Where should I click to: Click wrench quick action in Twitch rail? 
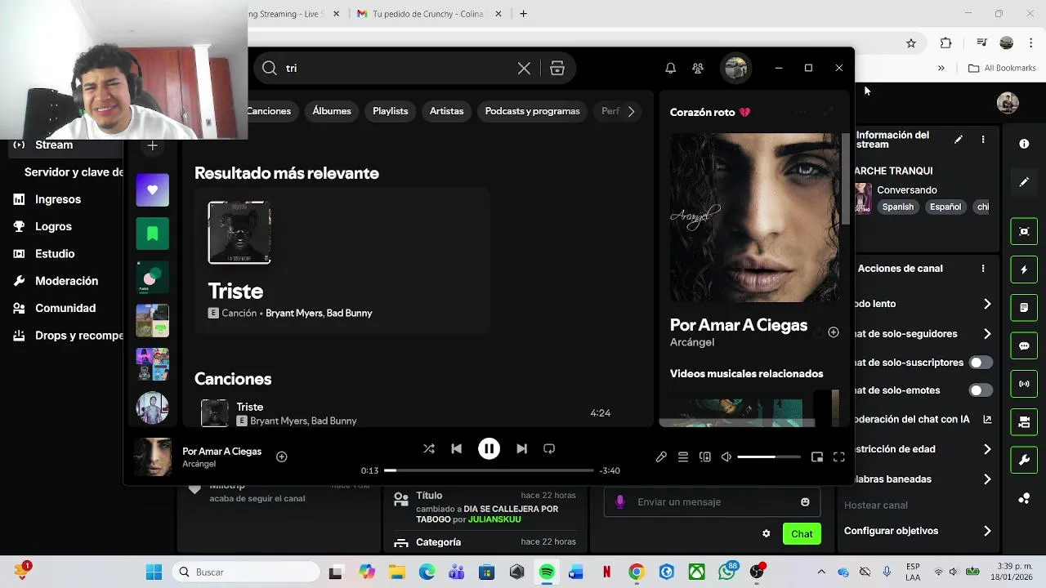(x=1024, y=461)
